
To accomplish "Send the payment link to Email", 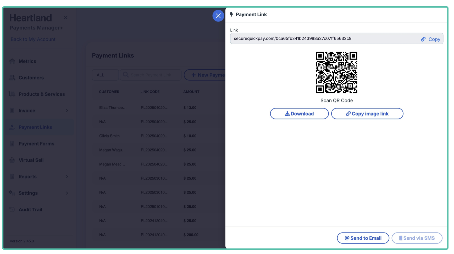I will coord(363,238).
